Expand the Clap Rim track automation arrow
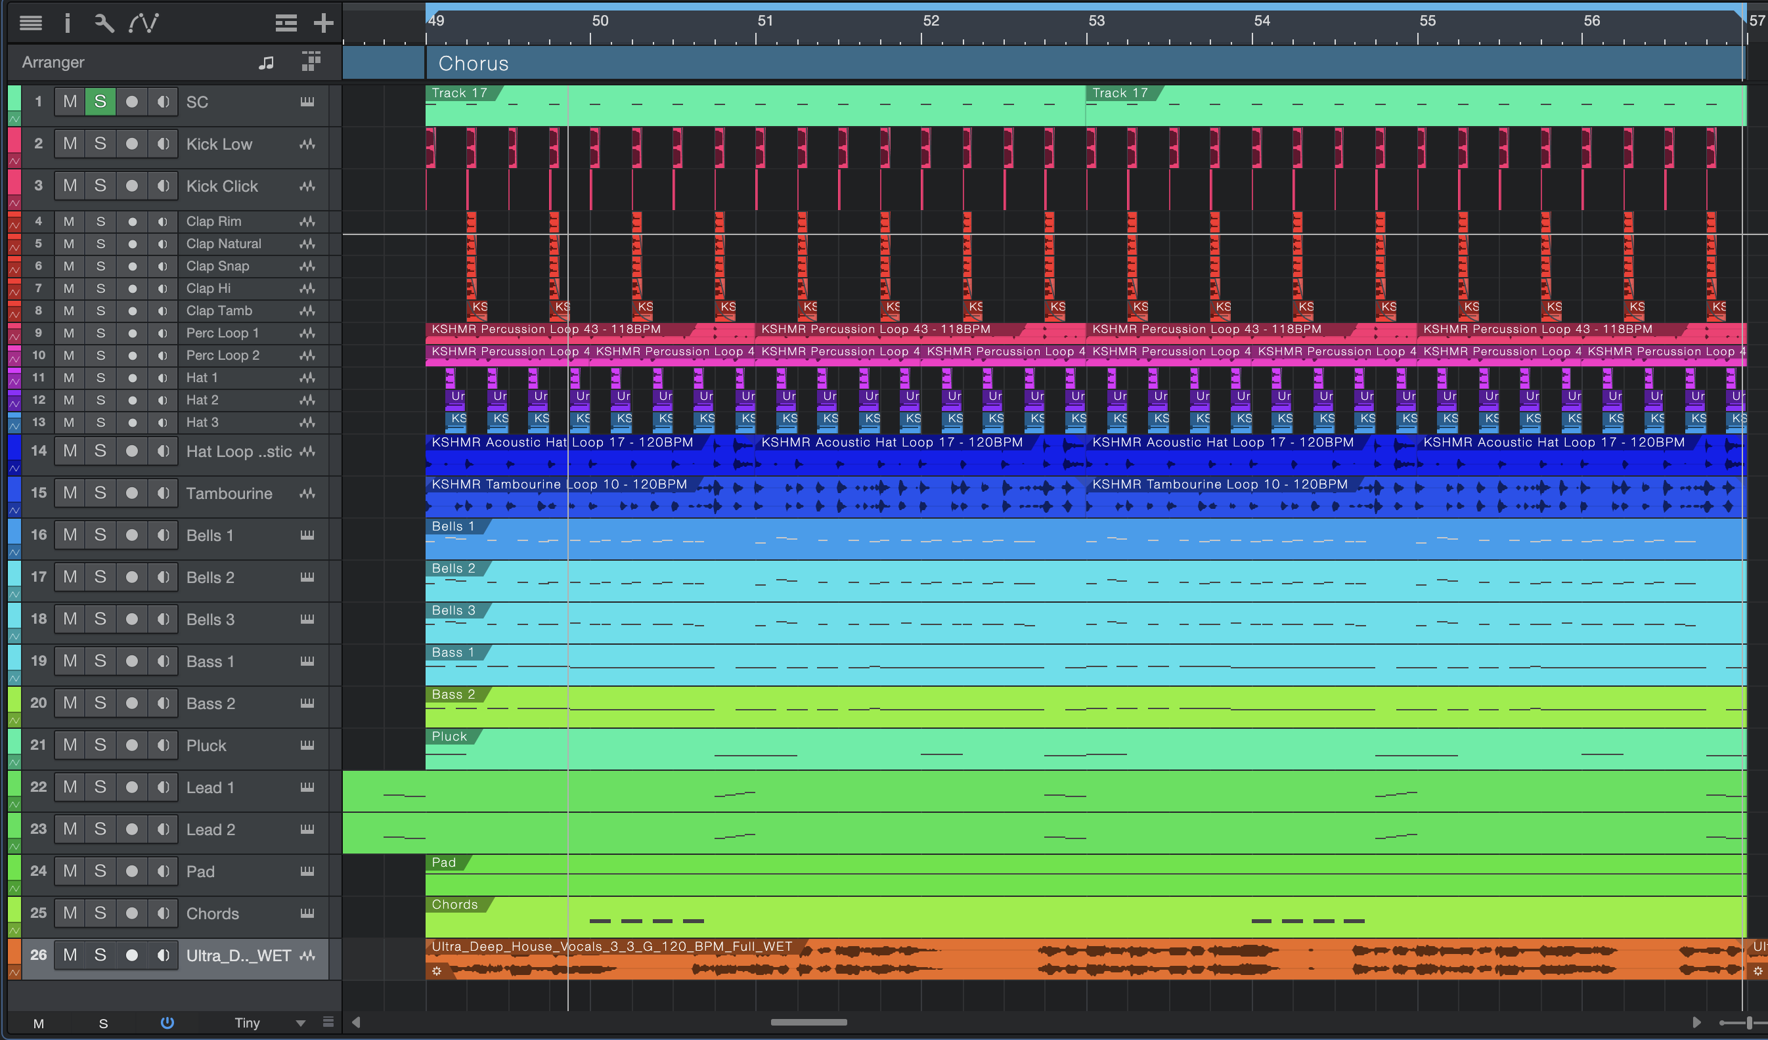Screen dimensions: 1768x1040 [13, 225]
